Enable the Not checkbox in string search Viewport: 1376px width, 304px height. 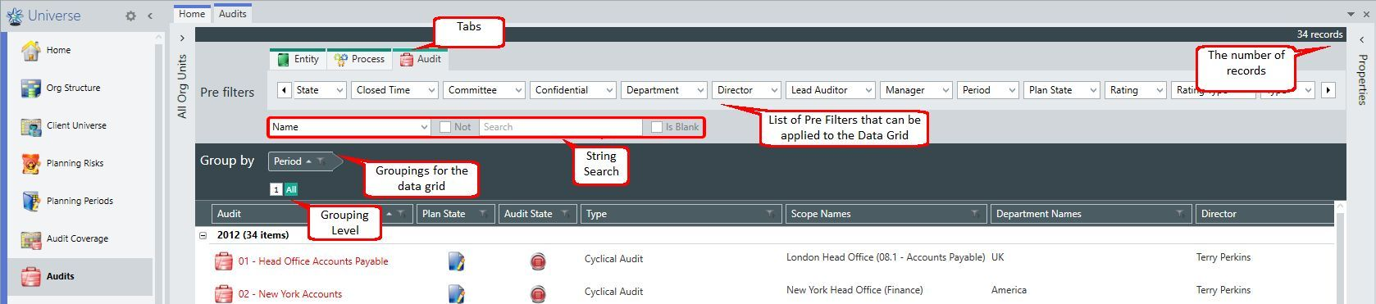click(445, 127)
